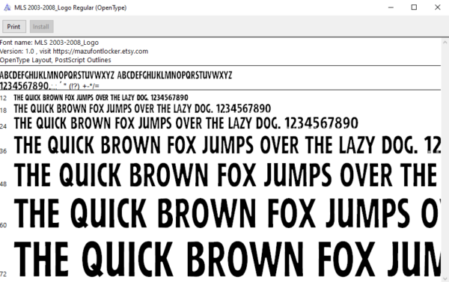Click the 12 point sample sentence
This screenshot has width=449, height=282.
click(x=101, y=98)
